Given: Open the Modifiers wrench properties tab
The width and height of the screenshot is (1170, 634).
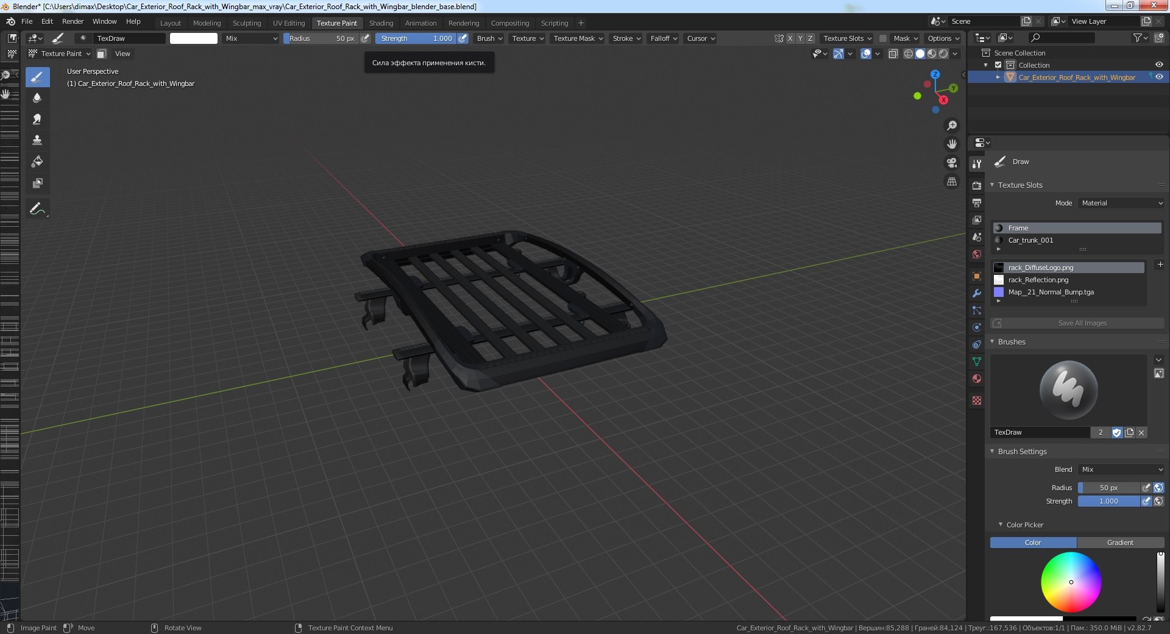Looking at the screenshot, I should (x=977, y=293).
